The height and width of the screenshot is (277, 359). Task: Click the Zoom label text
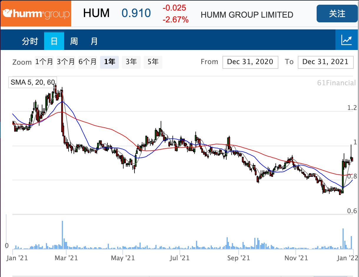[22, 62]
